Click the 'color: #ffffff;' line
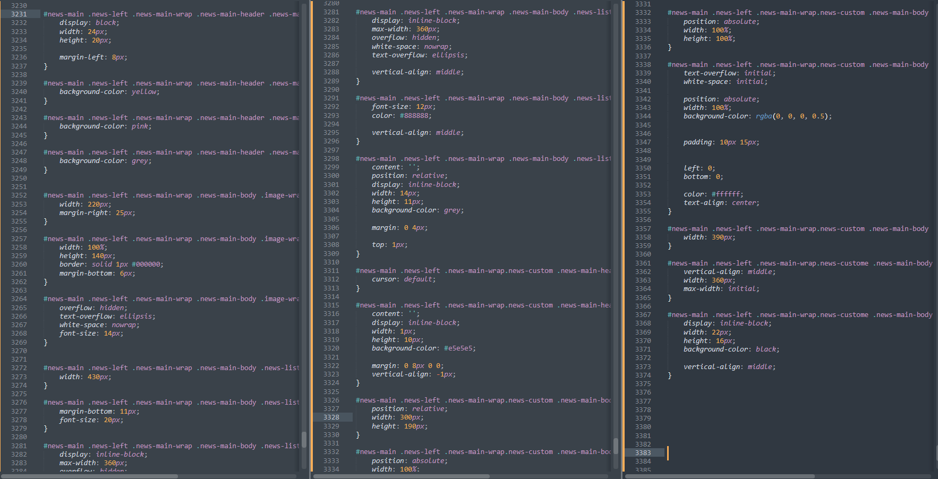Image resolution: width=938 pixels, height=479 pixels. coord(713,194)
